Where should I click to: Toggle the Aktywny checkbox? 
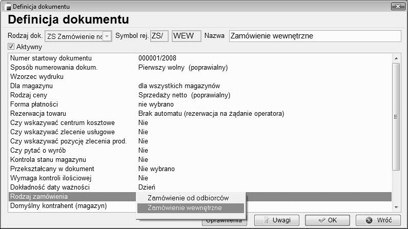pos(11,47)
